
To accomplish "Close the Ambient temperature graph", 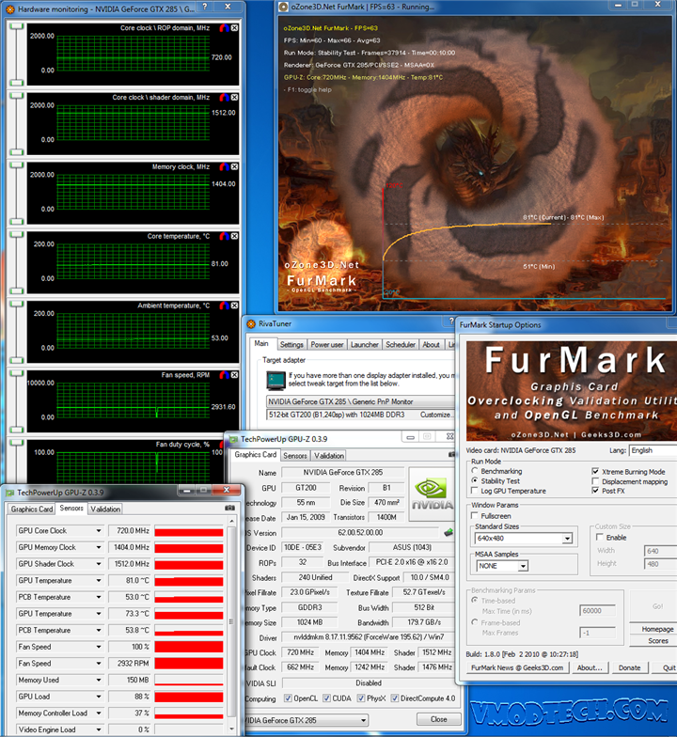I will point(234,306).
